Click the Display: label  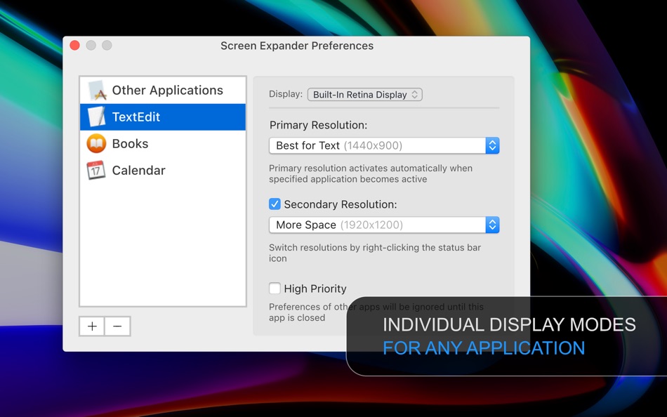(x=286, y=94)
